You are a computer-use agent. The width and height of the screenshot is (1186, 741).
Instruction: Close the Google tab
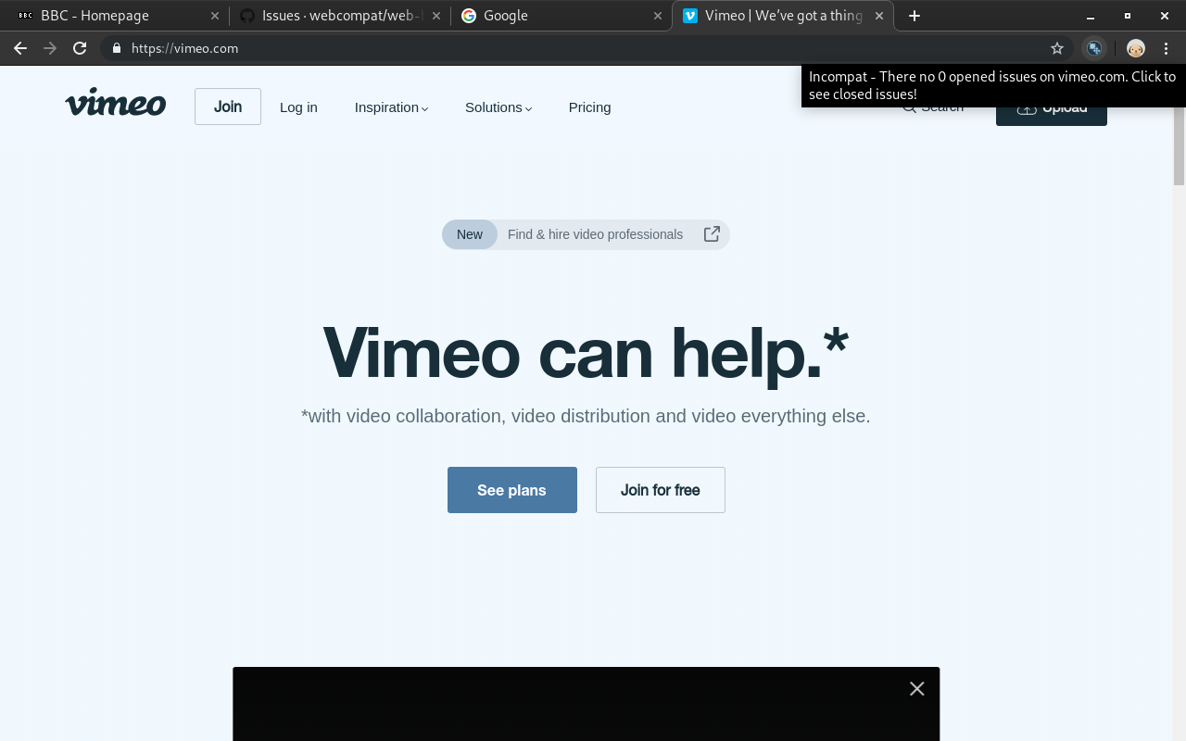(658, 16)
